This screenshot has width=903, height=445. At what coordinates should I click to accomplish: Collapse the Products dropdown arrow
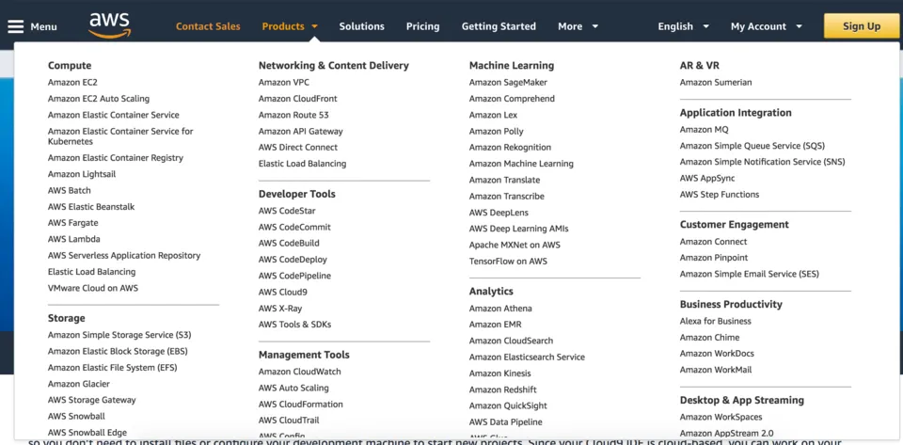(x=314, y=26)
